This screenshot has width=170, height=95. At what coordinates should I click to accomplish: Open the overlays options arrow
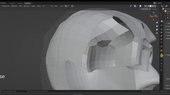point(142,6)
